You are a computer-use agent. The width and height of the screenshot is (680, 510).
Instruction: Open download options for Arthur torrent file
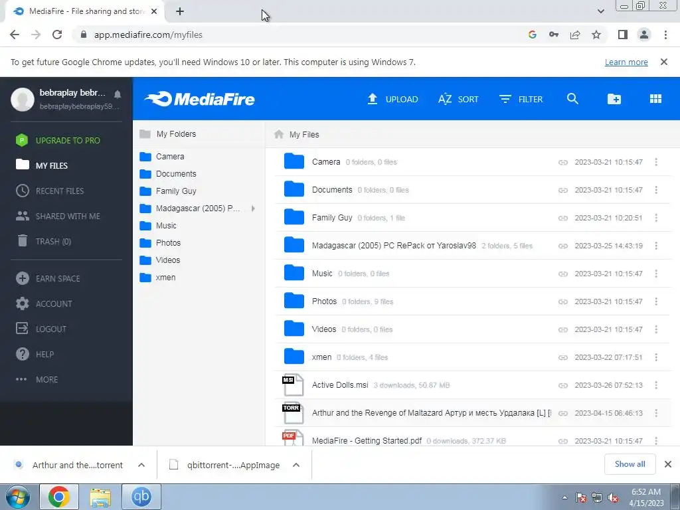(x=141, y=465)
